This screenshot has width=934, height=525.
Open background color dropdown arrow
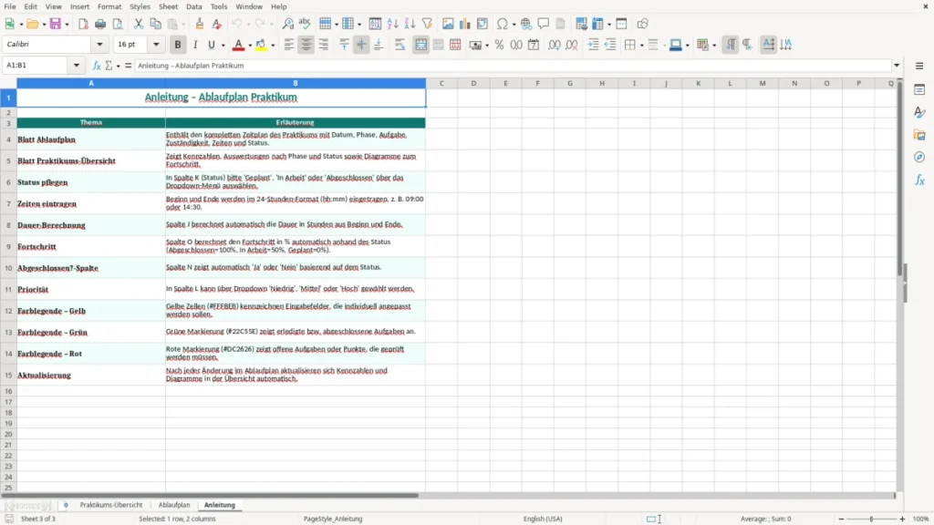click(273, 46)
